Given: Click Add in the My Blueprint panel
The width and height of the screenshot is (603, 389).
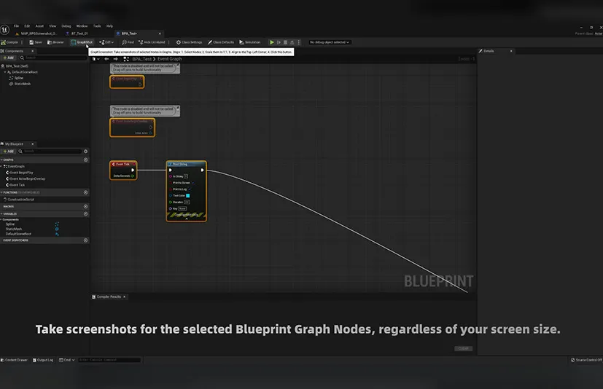Looking at the screenshot, I should 8,151.
